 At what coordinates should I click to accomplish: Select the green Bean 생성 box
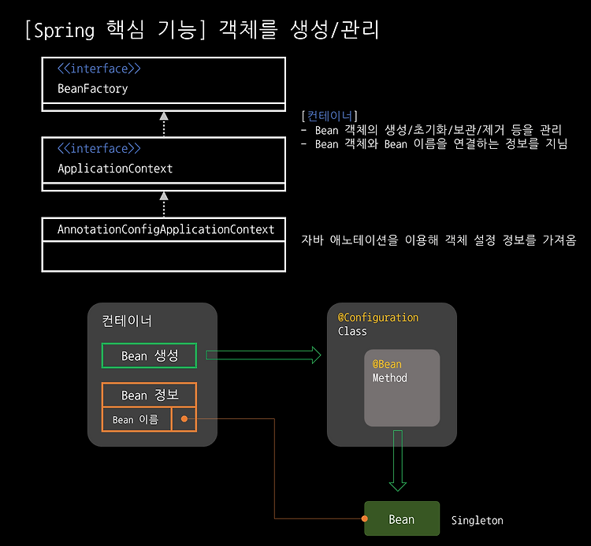(x=149, y=355)
